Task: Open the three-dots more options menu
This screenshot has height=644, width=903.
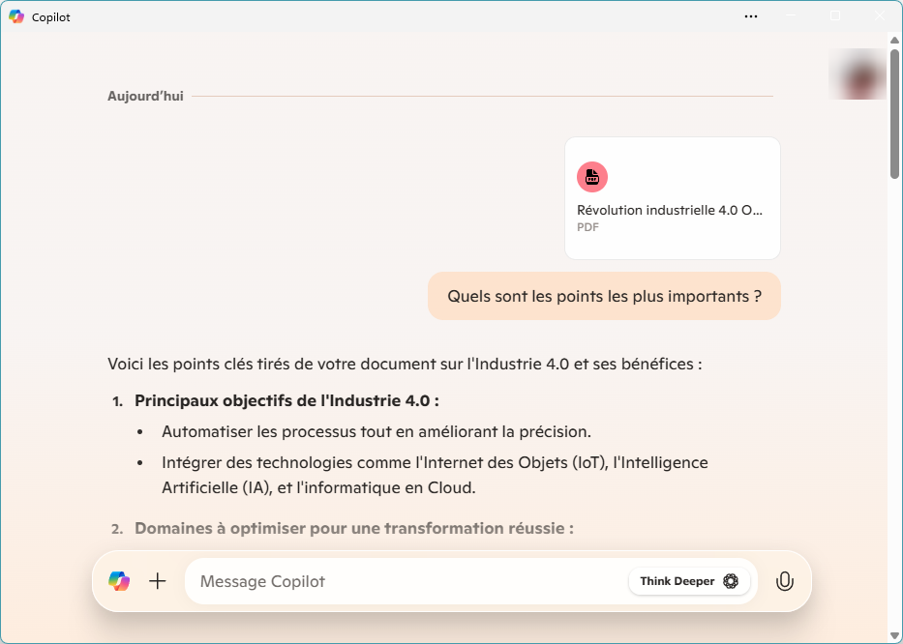Action: [751, 16]
